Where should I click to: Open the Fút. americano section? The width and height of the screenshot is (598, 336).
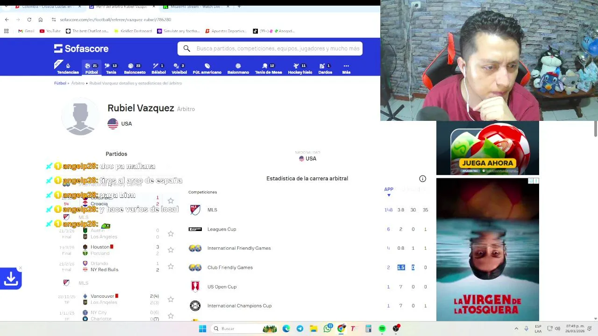pos(207,69)
